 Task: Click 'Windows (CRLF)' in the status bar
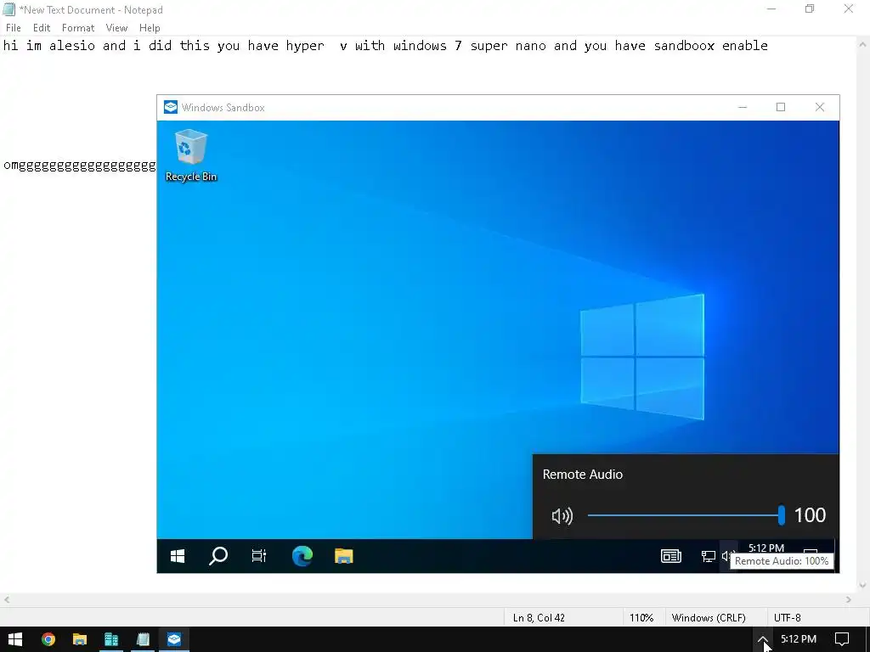(x=709, y=618)
